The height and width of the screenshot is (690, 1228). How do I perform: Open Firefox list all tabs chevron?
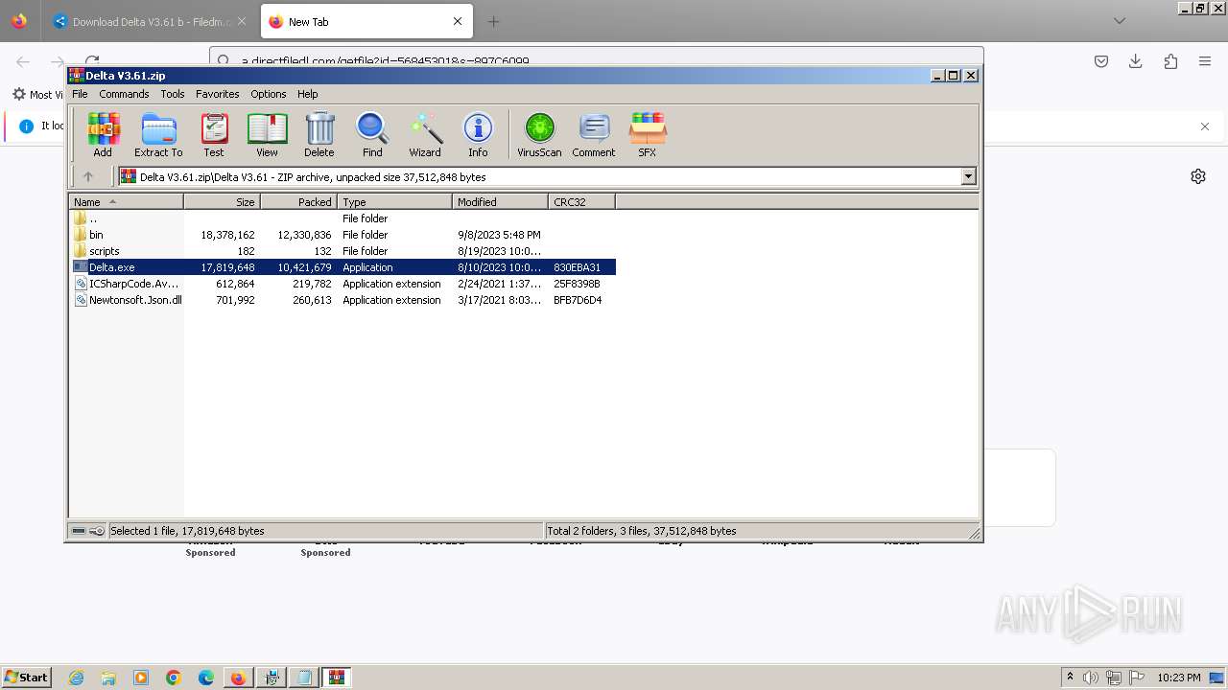click(1120, 21)
